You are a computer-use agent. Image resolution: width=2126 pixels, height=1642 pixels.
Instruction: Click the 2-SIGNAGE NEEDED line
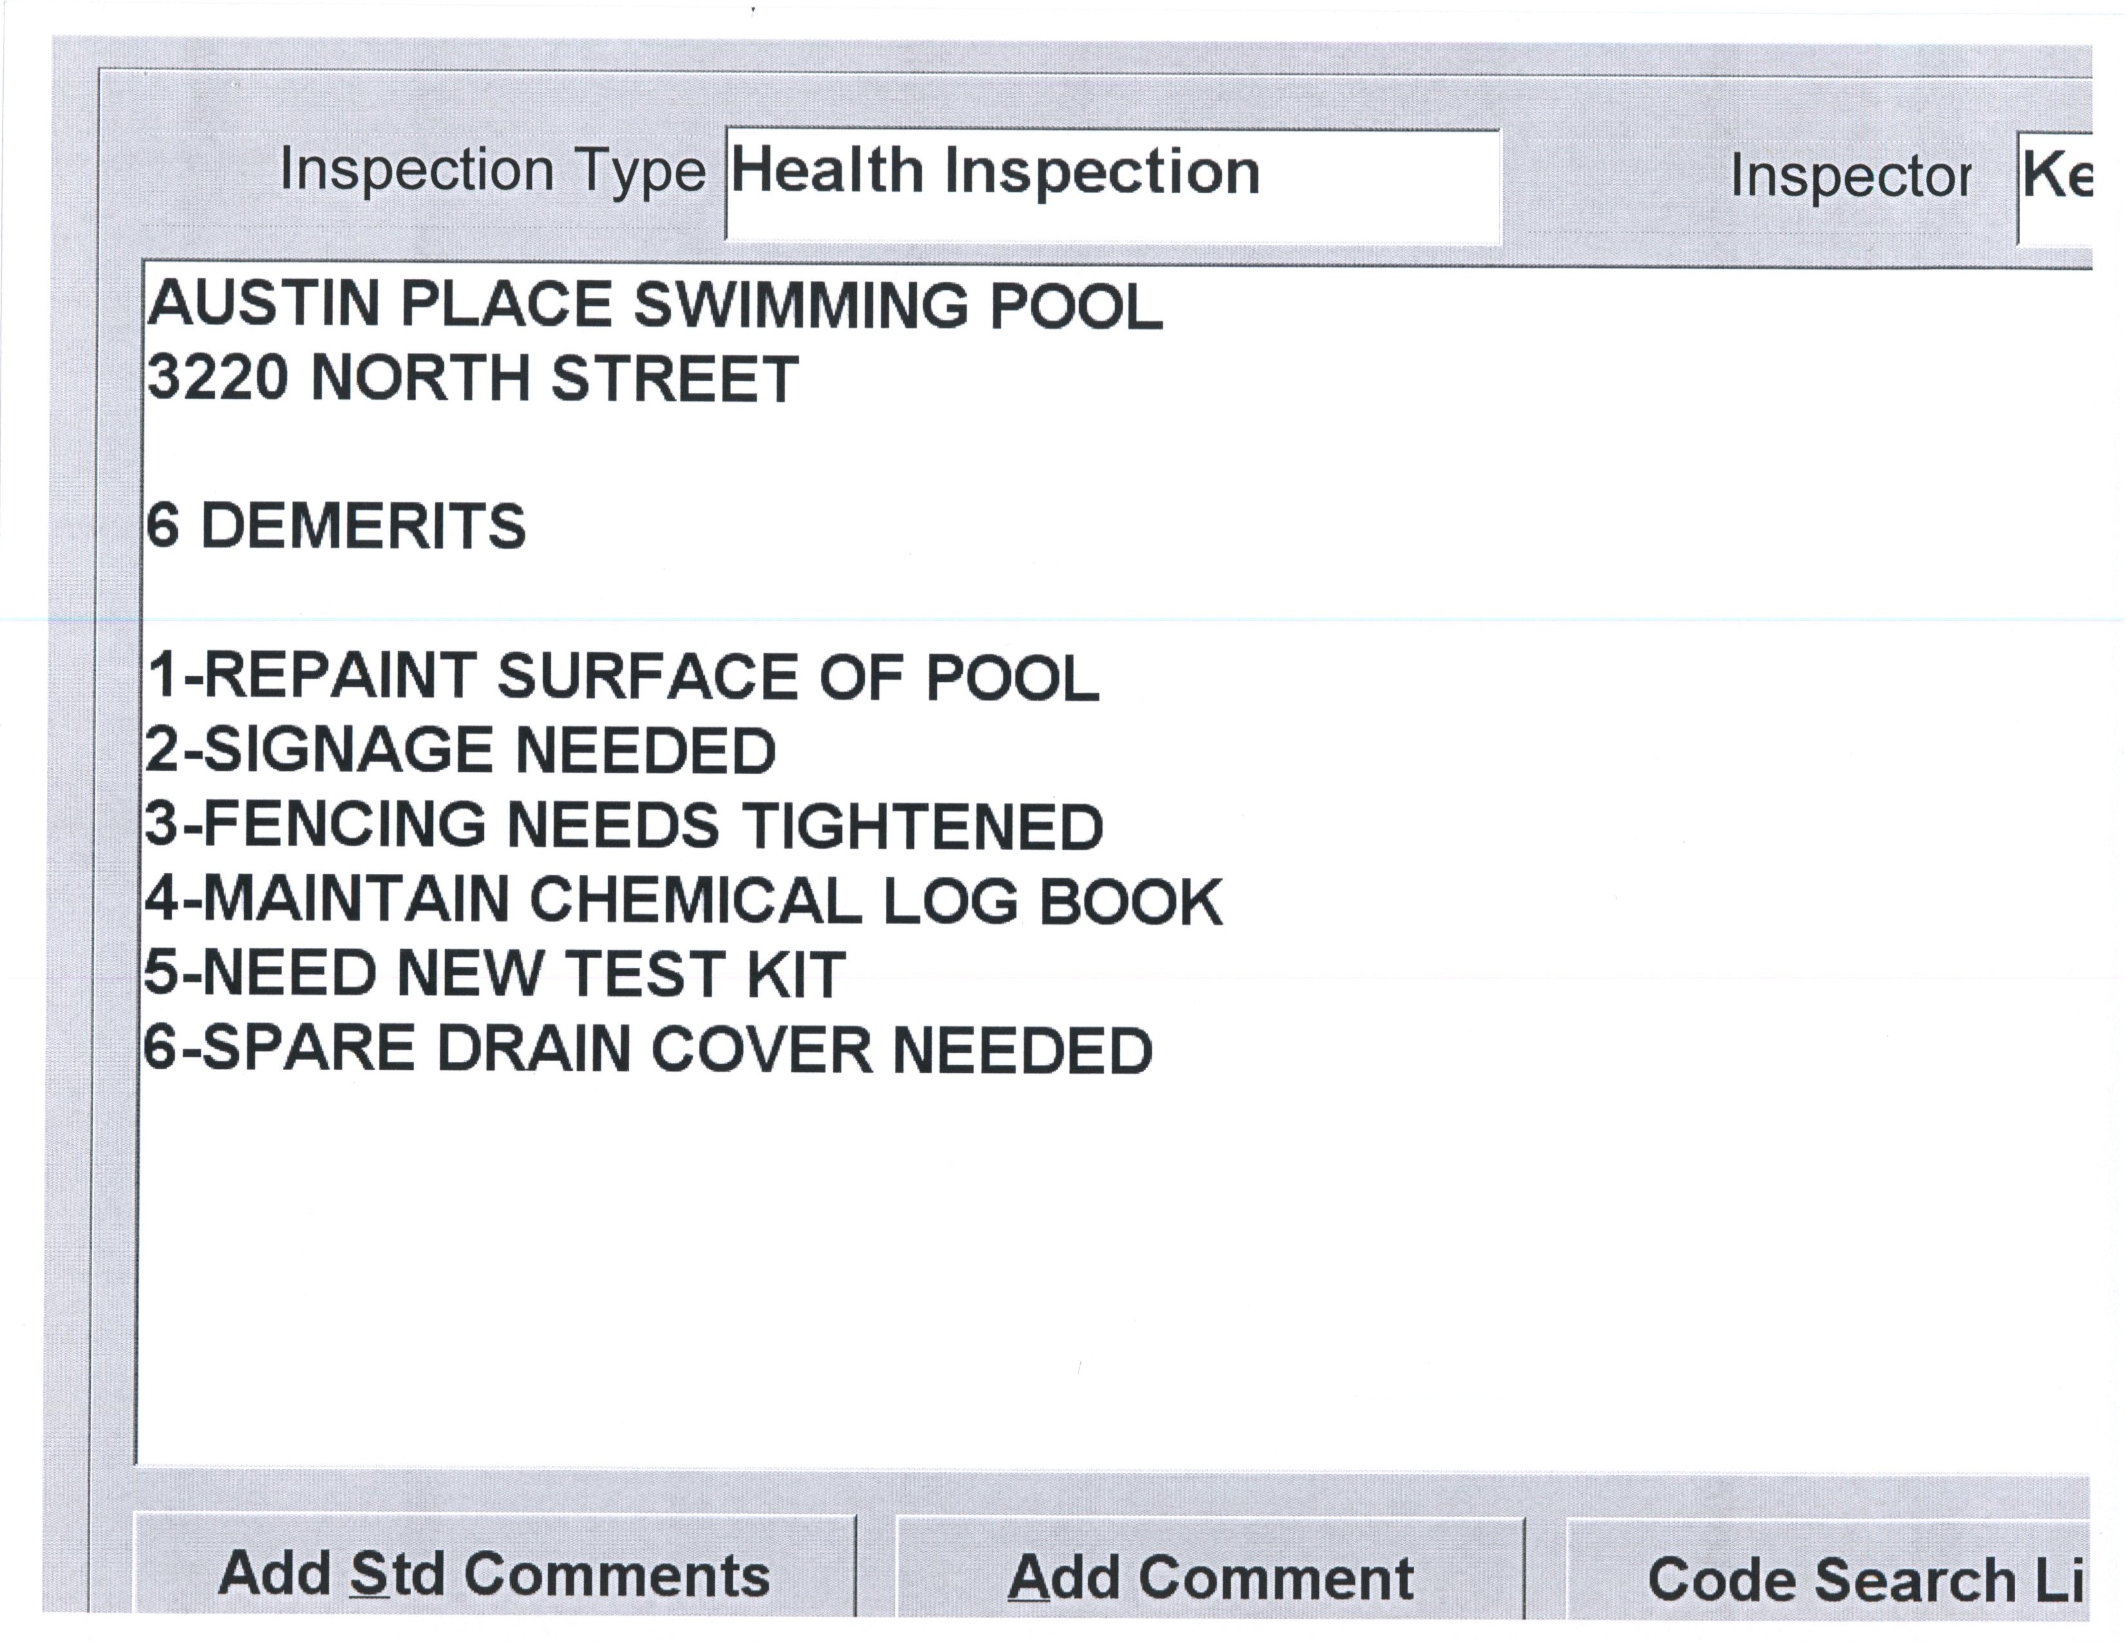[461, 750]
